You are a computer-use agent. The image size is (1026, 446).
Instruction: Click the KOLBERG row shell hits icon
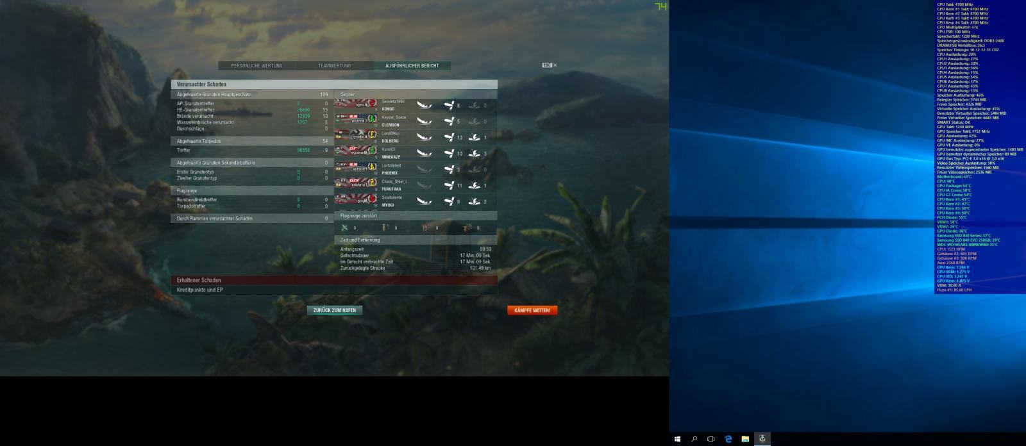point(449,137)
